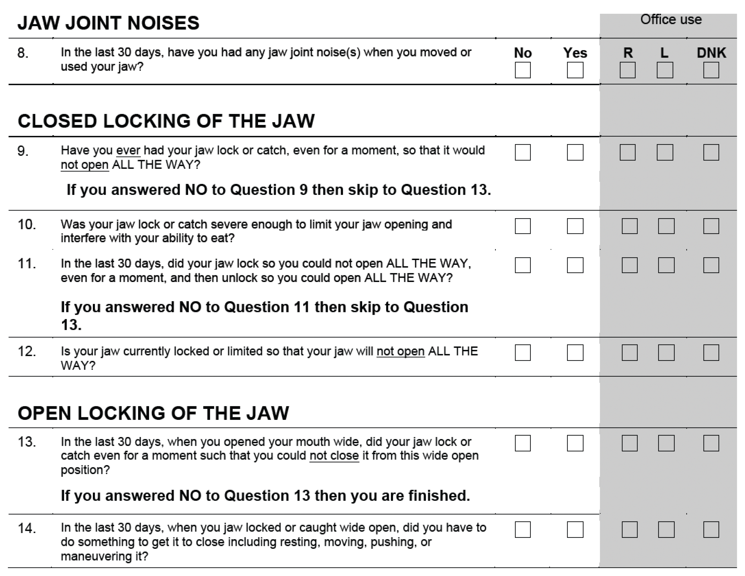Check the DNK office-use box for question 14
Viewport: 745px width, 576px height.
coord(711,530)
